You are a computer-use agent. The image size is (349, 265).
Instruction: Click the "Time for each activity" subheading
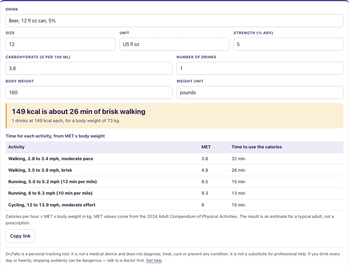click(x=55, y=136)
